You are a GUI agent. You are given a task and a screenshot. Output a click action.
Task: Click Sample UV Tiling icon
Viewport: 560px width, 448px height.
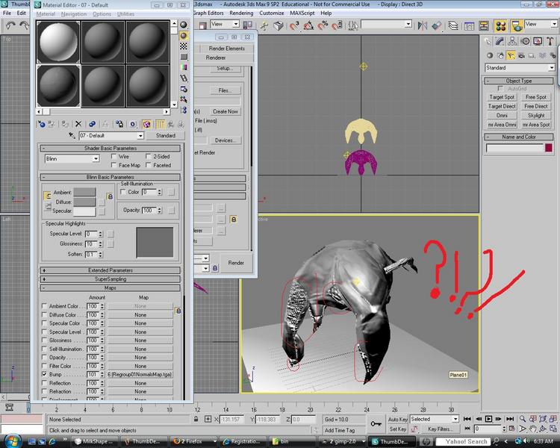pos(184,57)
